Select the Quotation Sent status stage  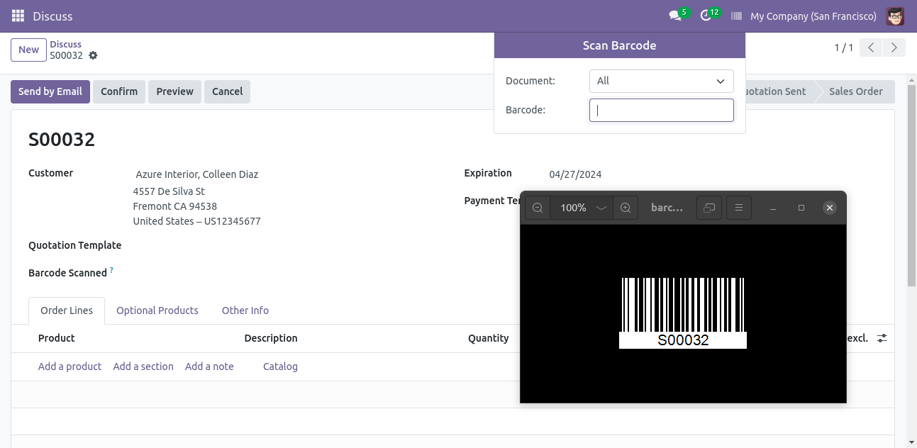coord(774,91)
